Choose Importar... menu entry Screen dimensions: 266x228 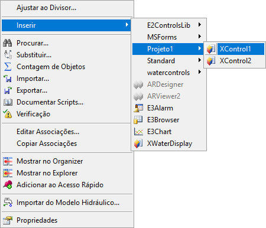click(67, 79)
